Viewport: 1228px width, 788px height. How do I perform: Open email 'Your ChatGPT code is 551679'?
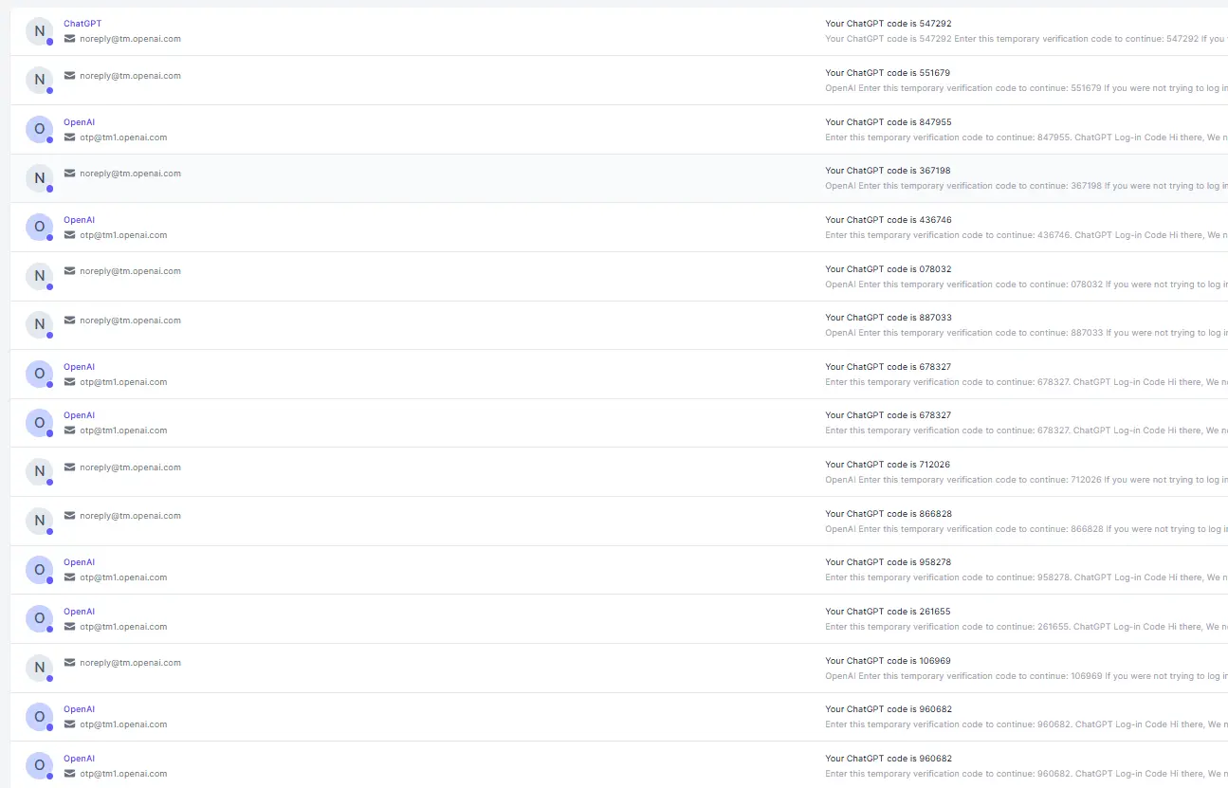[x=888, y=73]
